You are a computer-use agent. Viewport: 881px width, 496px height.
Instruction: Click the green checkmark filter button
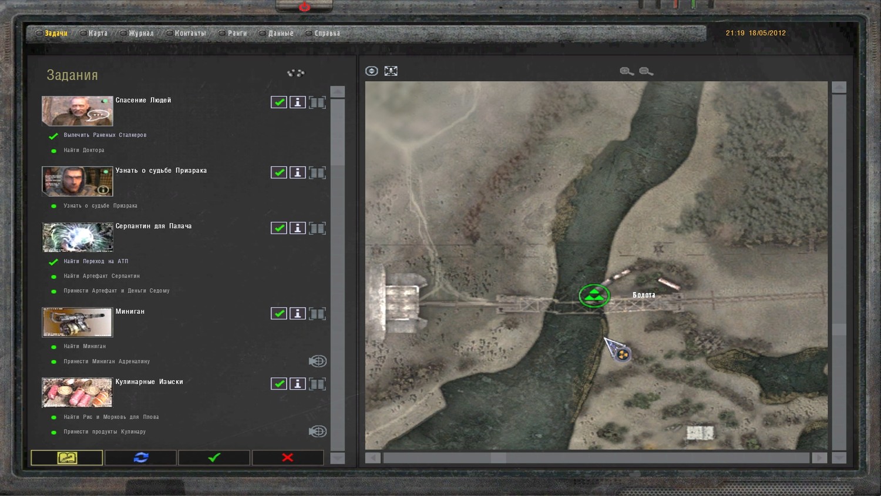214,458
